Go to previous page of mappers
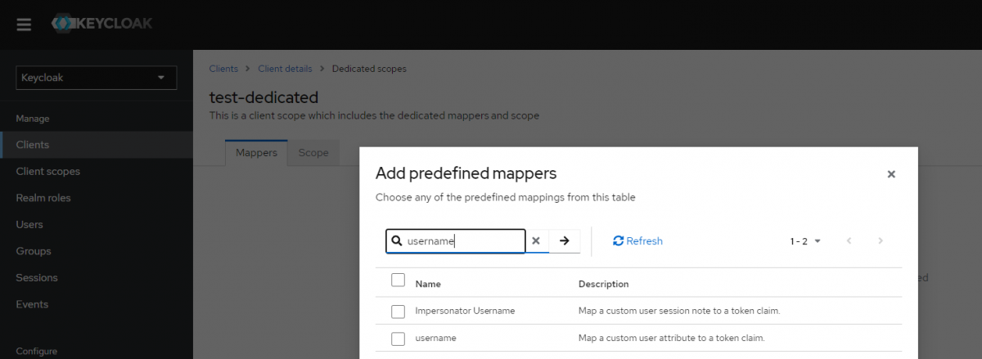Viewport: 982px width, 359px height. point(849,241)
